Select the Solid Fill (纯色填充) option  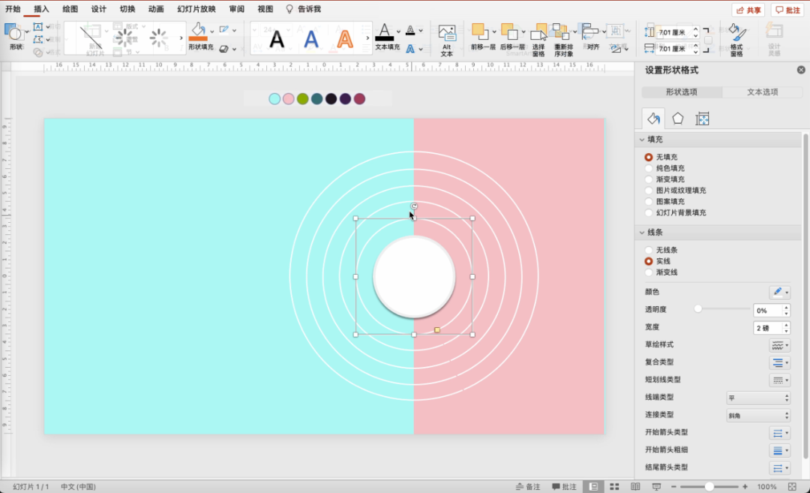(649, 168)
